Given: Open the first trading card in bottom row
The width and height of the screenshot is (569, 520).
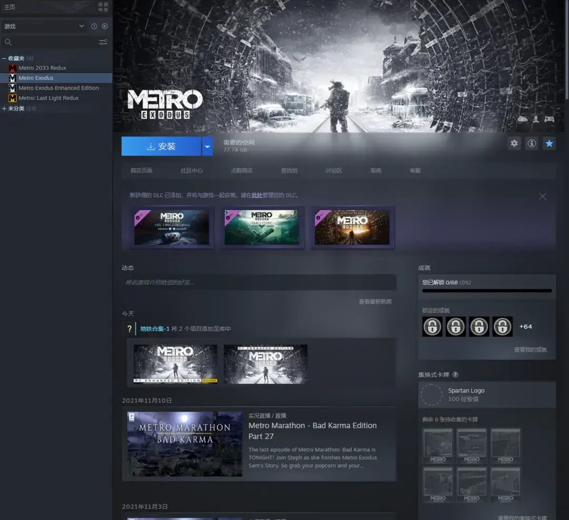Looking at the screenshot, I should [x=438, y=485].
